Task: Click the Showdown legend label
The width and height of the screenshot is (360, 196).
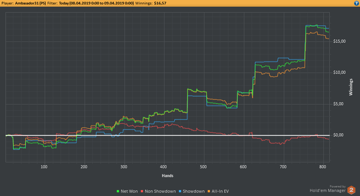Action: [x=193, y=191]
